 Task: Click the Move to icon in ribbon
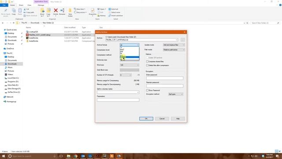[x=42, y=11]
